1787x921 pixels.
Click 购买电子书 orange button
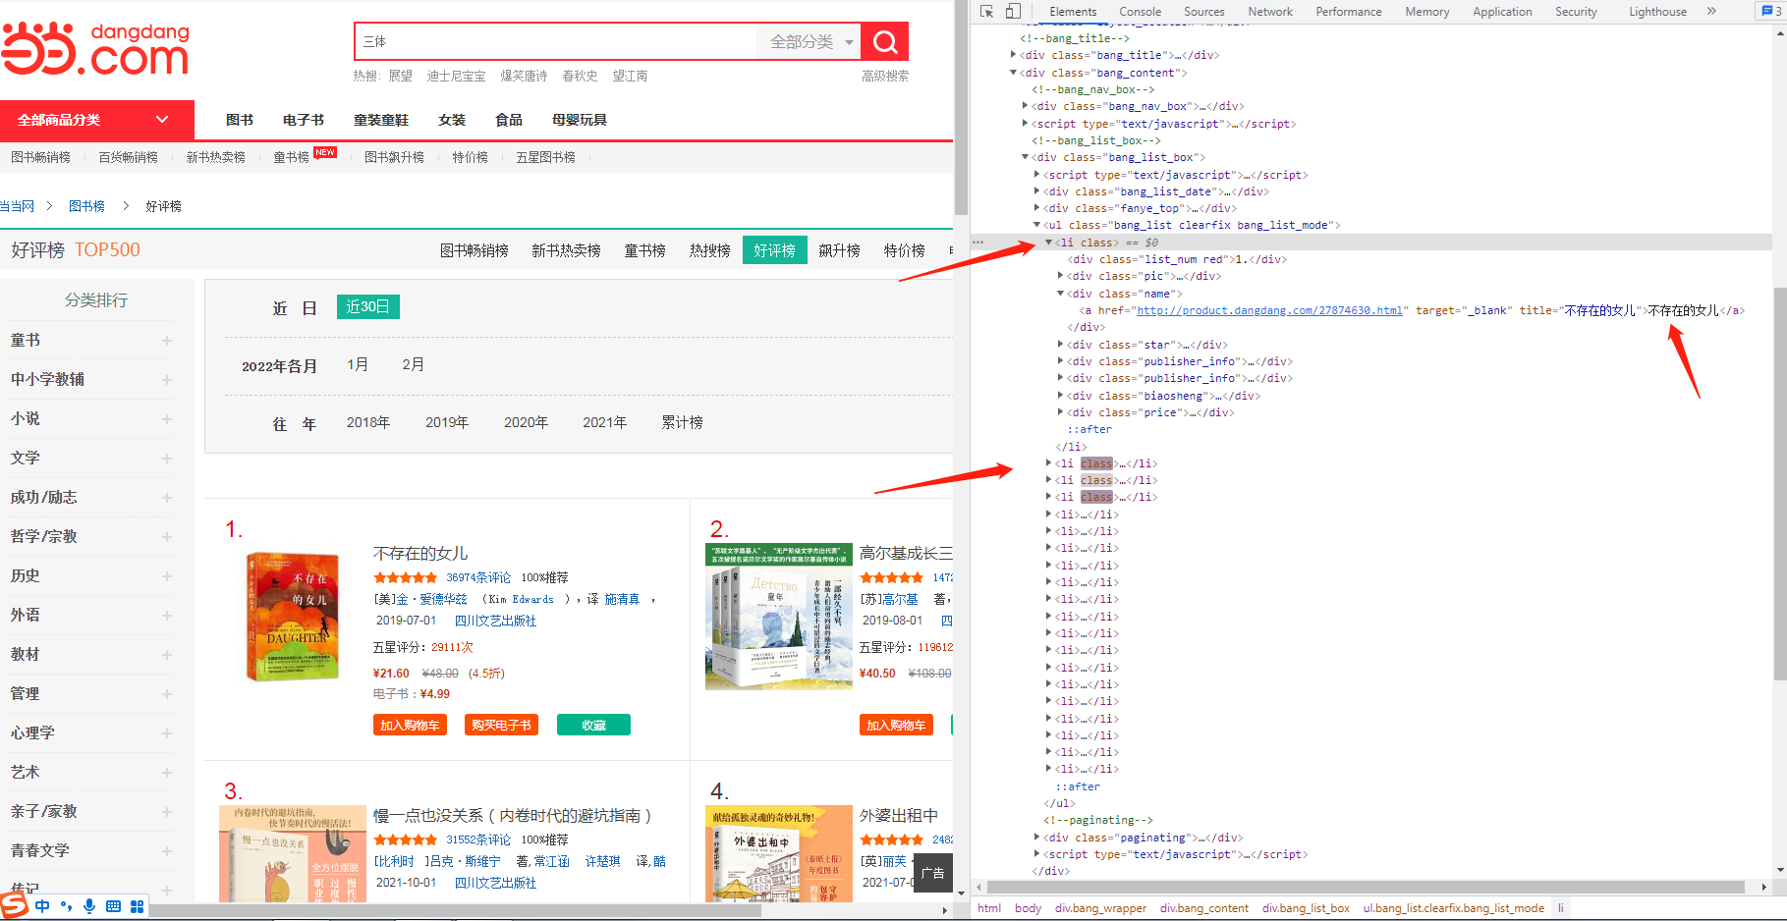point(501,725)
